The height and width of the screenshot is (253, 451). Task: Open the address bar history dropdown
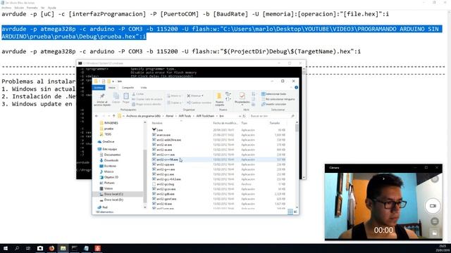pos(240,116)
